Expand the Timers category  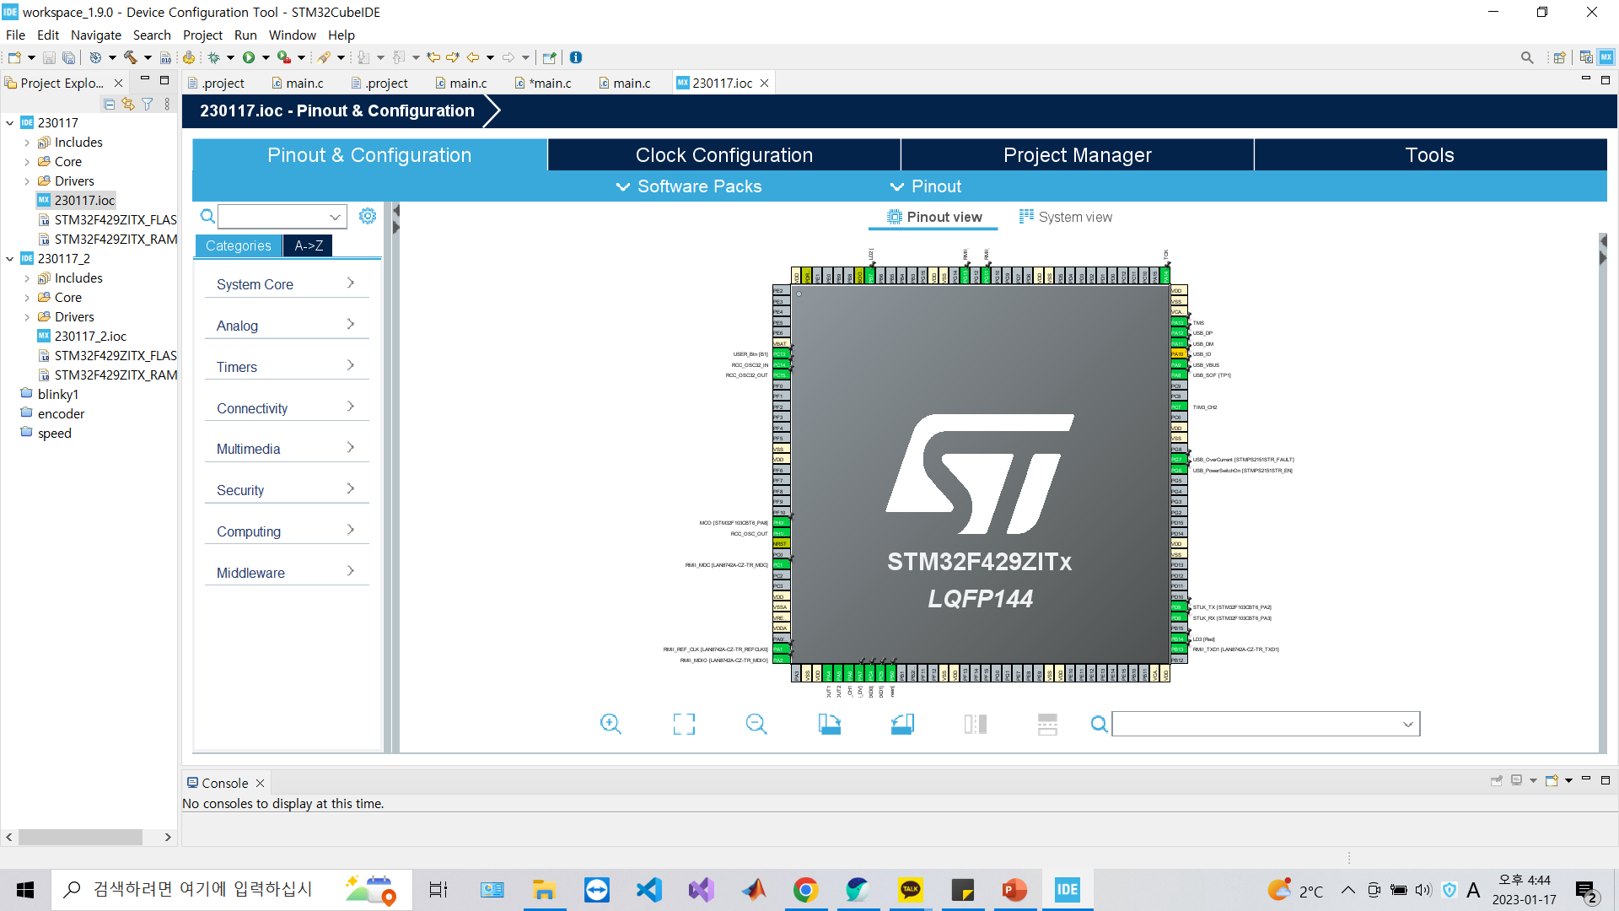click(286, 367)
